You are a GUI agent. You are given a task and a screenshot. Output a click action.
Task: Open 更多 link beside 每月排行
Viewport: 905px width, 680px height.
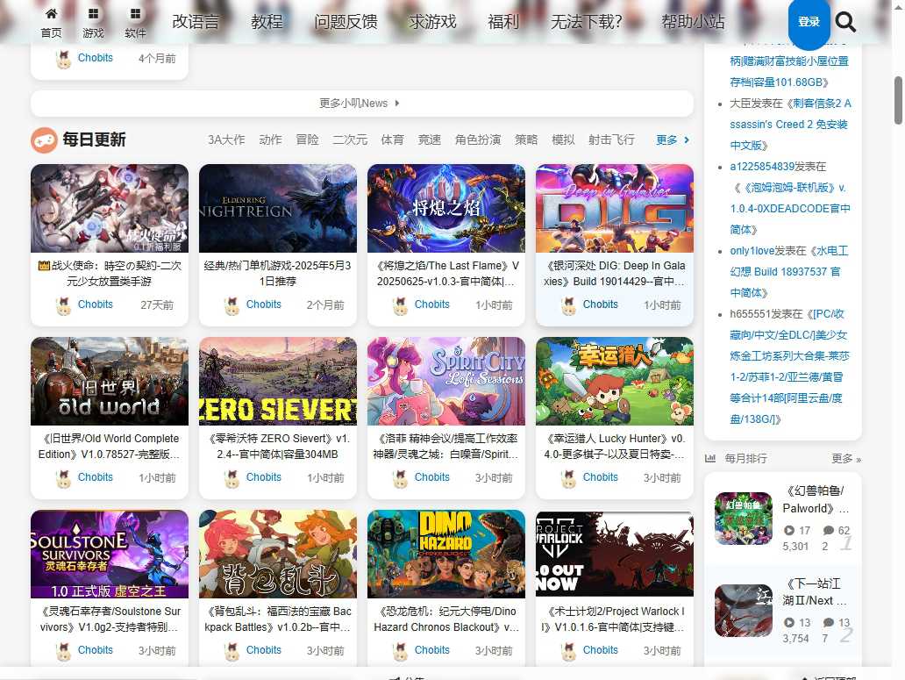tap(845, 459)
